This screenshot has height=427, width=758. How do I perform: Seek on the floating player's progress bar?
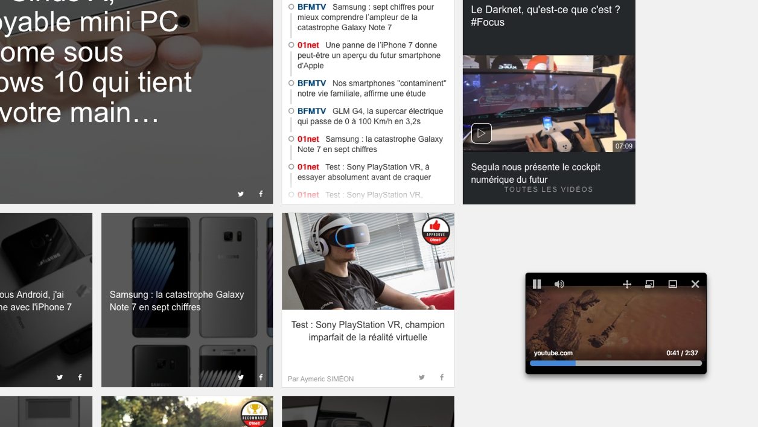coord(616,363)
